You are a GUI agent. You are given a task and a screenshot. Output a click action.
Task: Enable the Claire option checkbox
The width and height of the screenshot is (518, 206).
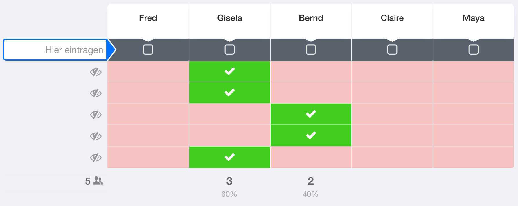[x=392, y=50]
